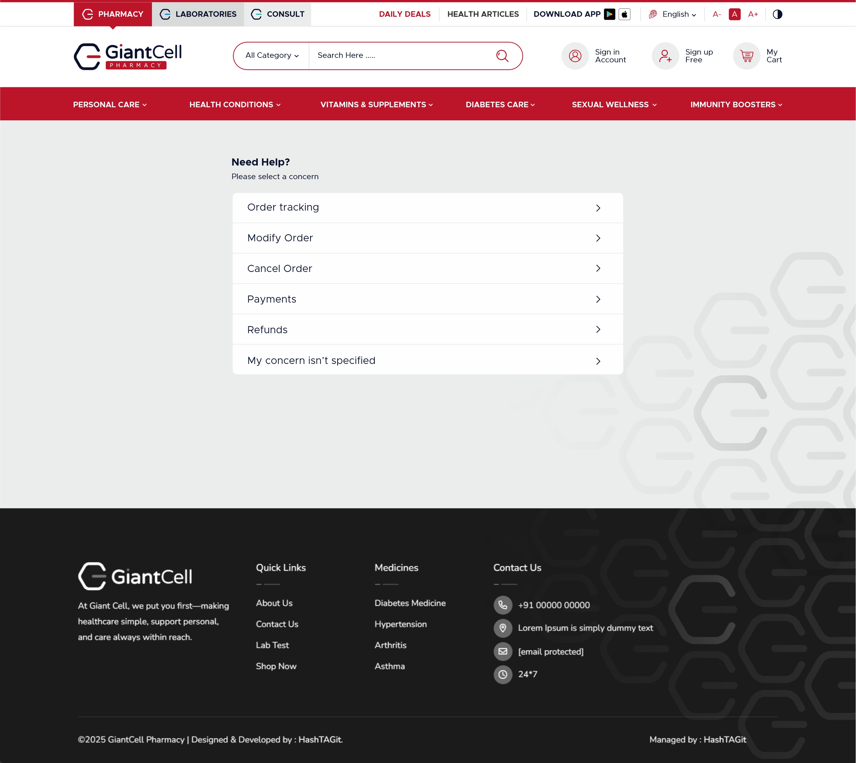Click the footer phone icon

tap(503, 605)
